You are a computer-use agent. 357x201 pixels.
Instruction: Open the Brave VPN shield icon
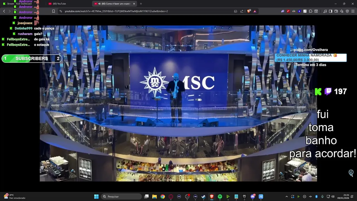click(x=347, y=11)
